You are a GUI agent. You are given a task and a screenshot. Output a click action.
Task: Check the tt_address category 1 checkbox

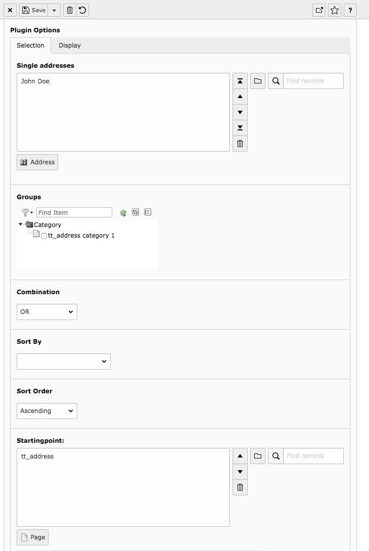[x=44, y=236]
